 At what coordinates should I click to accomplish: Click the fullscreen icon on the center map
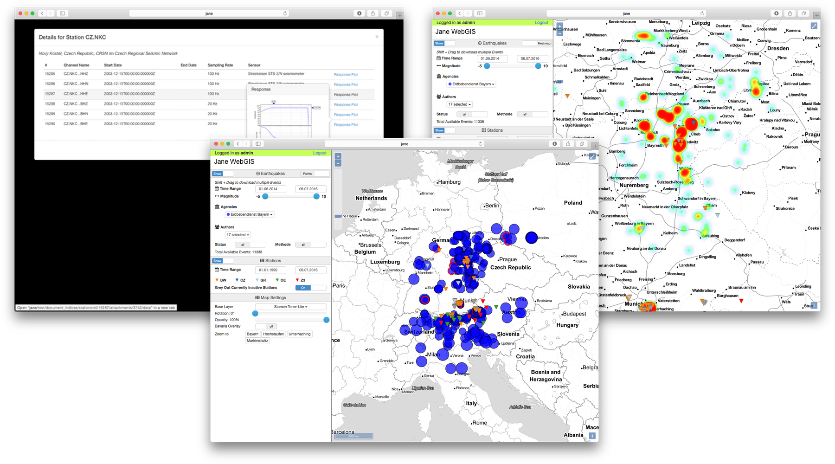[592, 156]
